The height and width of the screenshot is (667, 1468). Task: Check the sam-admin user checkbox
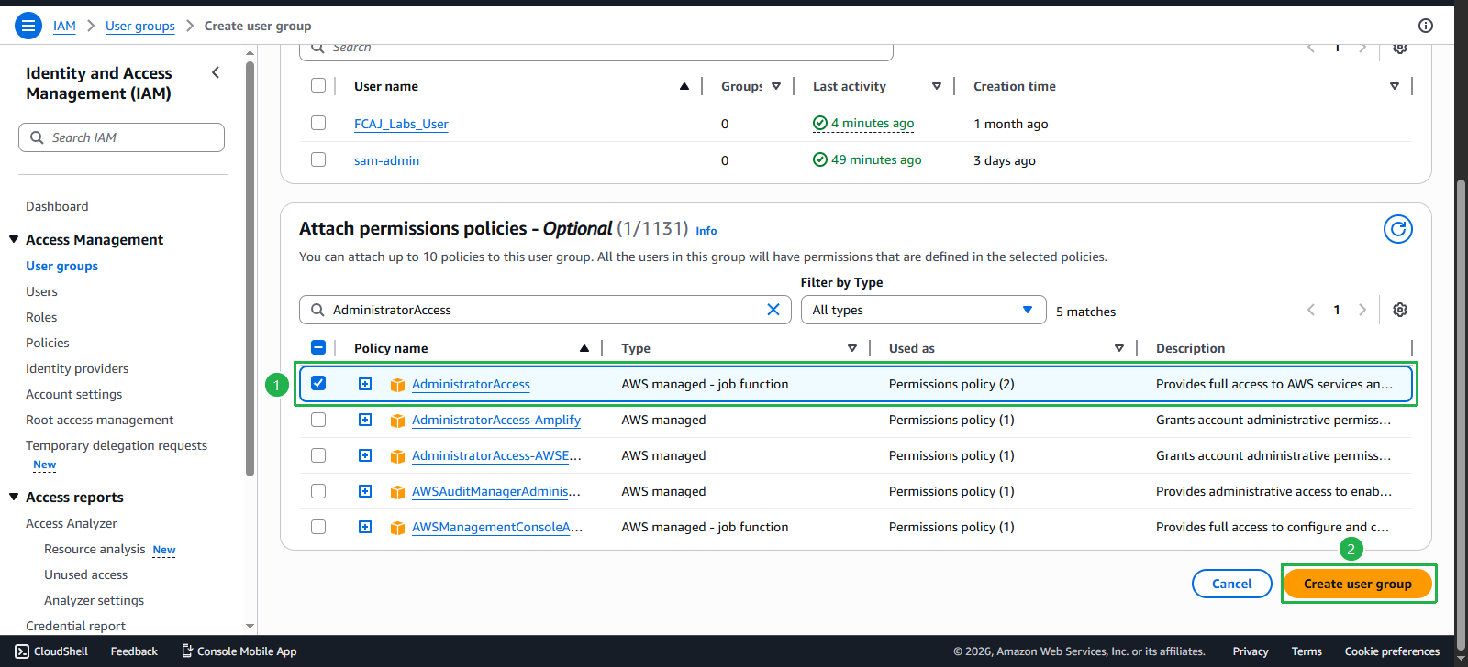[318, 159]
